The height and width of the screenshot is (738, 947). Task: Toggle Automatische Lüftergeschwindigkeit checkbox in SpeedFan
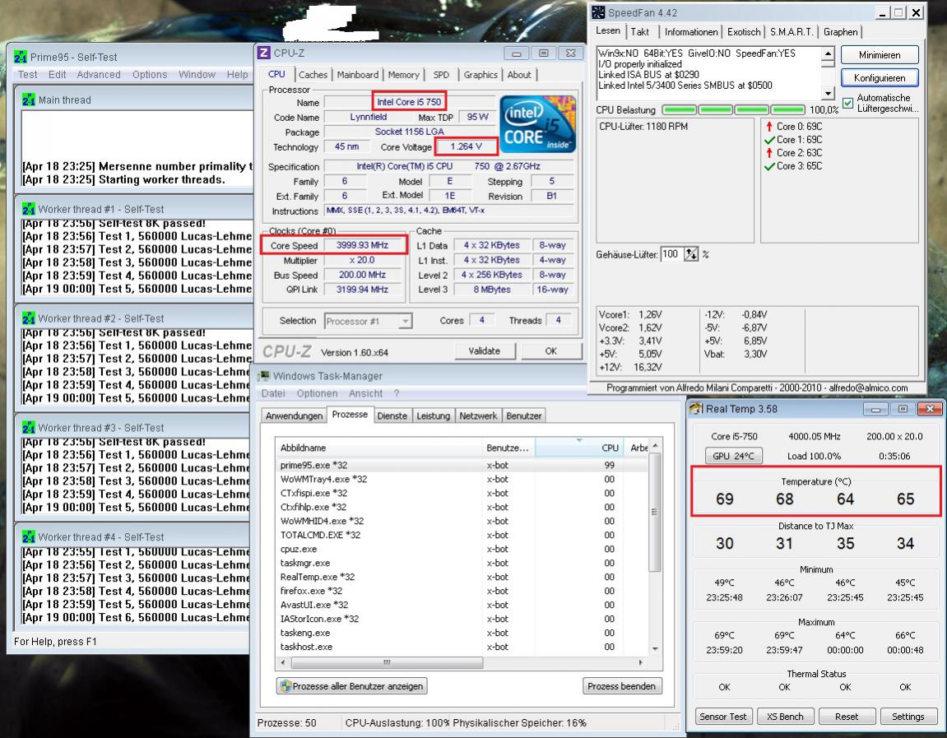pos(848,103)
